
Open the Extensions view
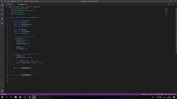(2, 23)
